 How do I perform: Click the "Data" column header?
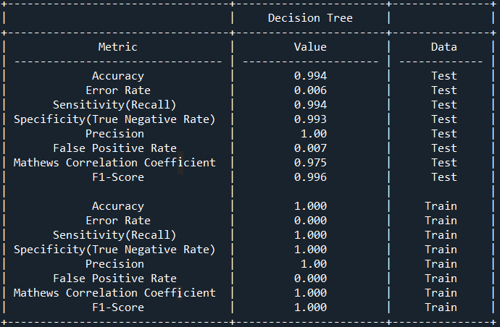point(443,47)
